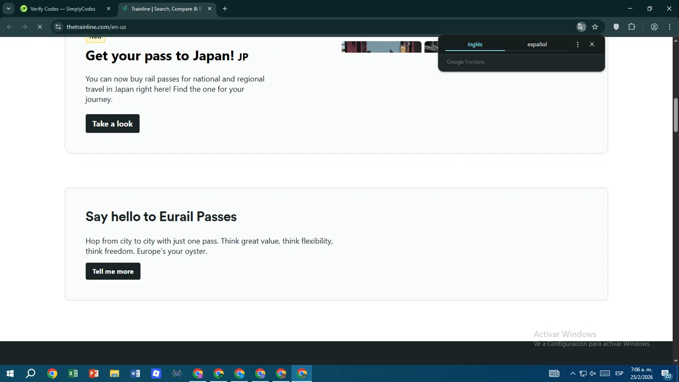Click the Google Translate label in popup
Viewport: 679px width, 382px height.
(x=466, y=62)
